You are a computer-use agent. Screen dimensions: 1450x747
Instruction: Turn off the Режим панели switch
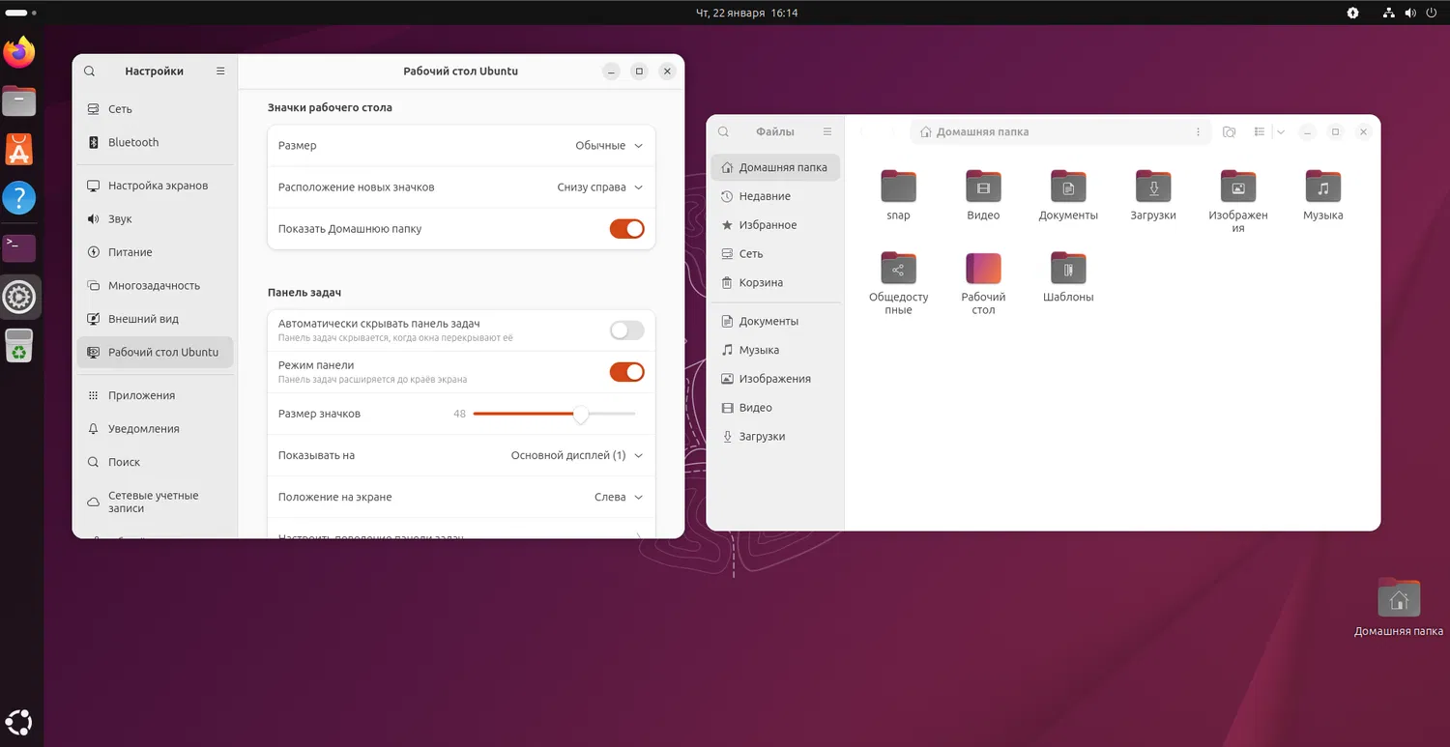626,372
